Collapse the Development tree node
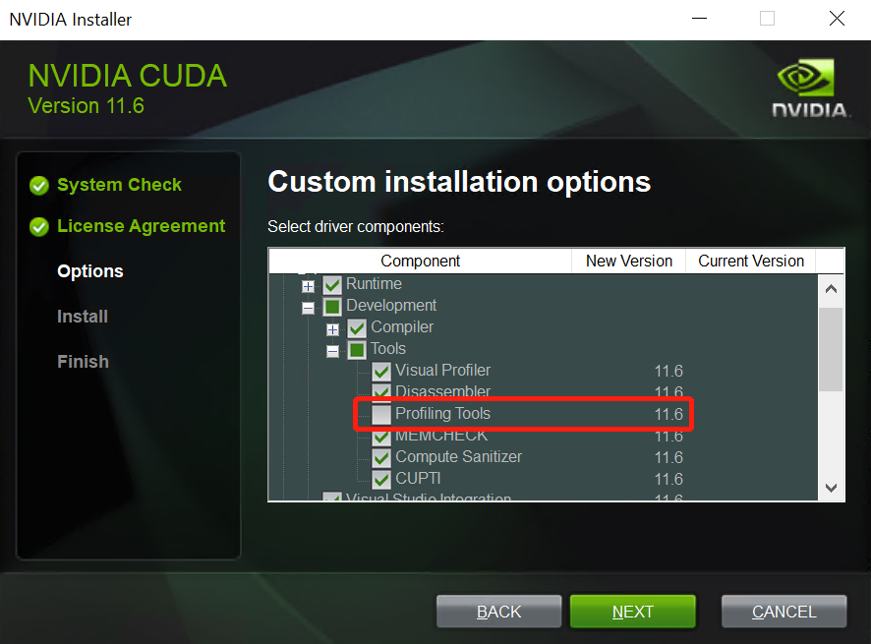The image size is (871, 644). (308, 308)
